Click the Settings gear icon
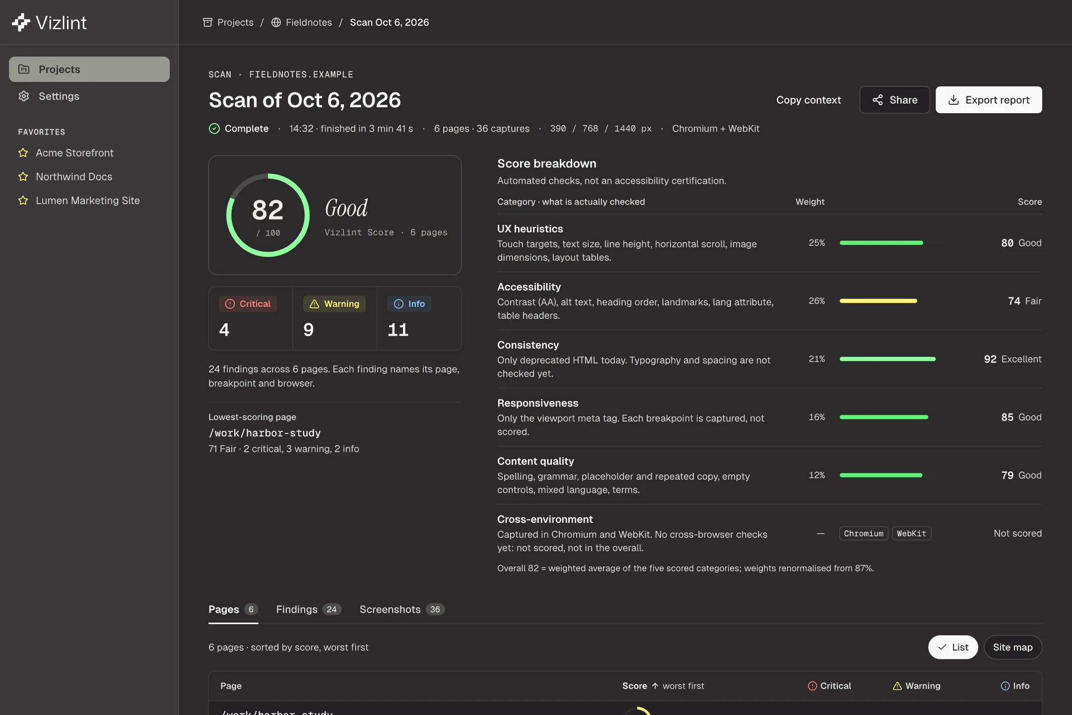Image resolution: width=1072 pixels, height=715 pixels. [24, 96]
